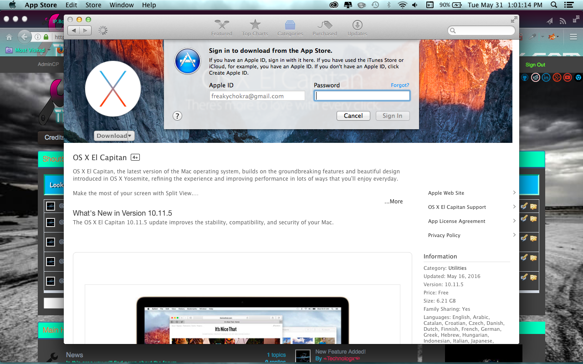583x364 pixels.
Task: Open the Featured section
Action: [x=222, y=27]
